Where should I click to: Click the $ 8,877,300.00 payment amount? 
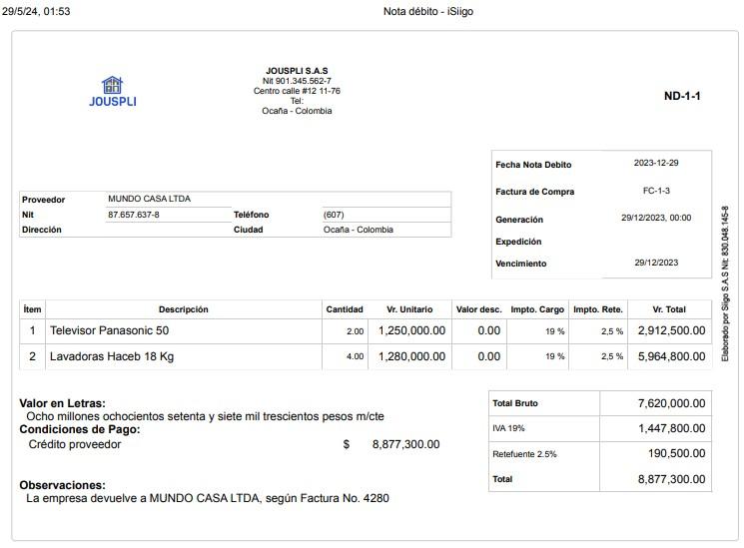coord(391,444)
